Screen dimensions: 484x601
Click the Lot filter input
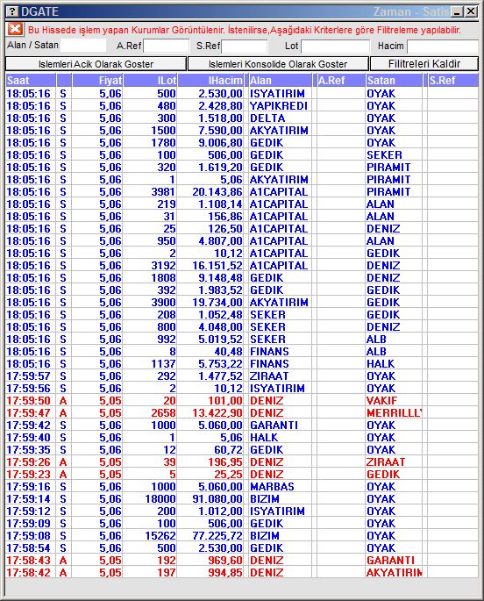(x=336, y=47)
